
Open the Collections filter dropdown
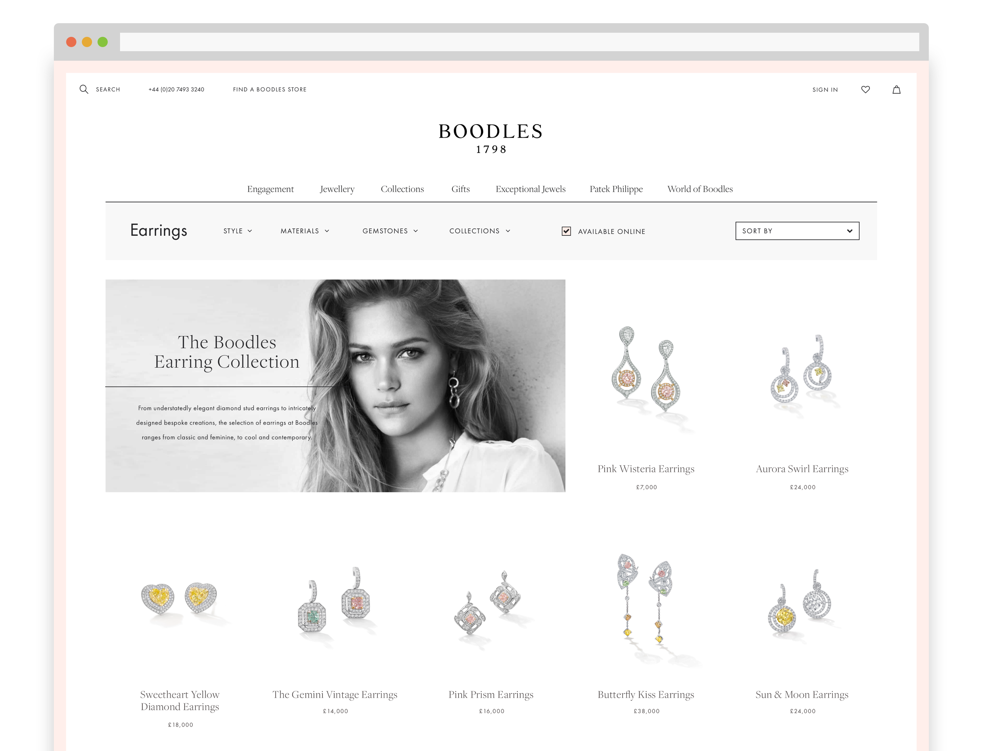(480, 231)
